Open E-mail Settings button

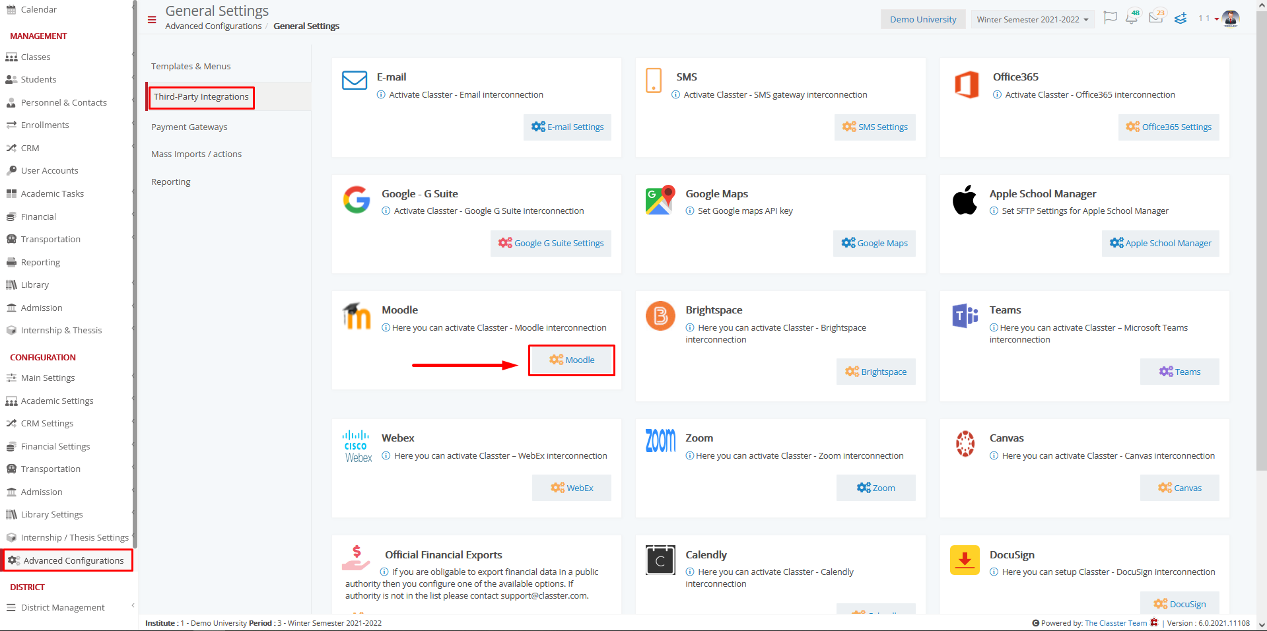(567, 127)
